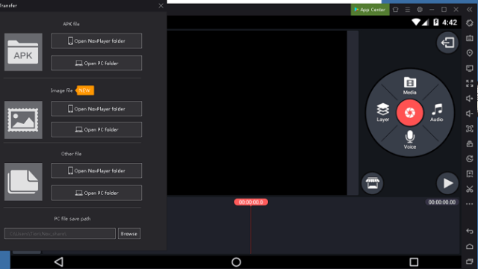Click the topmost diamond-shaped sidebar icon

point(470,23)
